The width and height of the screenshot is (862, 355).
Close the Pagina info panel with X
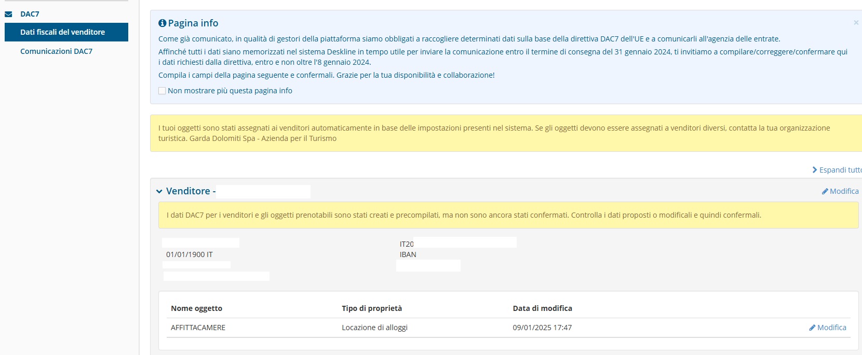[856, 22]
